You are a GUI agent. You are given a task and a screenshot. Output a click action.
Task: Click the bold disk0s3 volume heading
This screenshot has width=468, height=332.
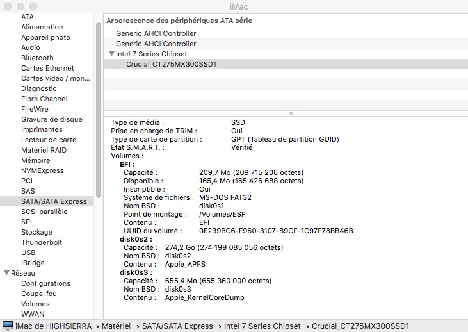(136, 272)
